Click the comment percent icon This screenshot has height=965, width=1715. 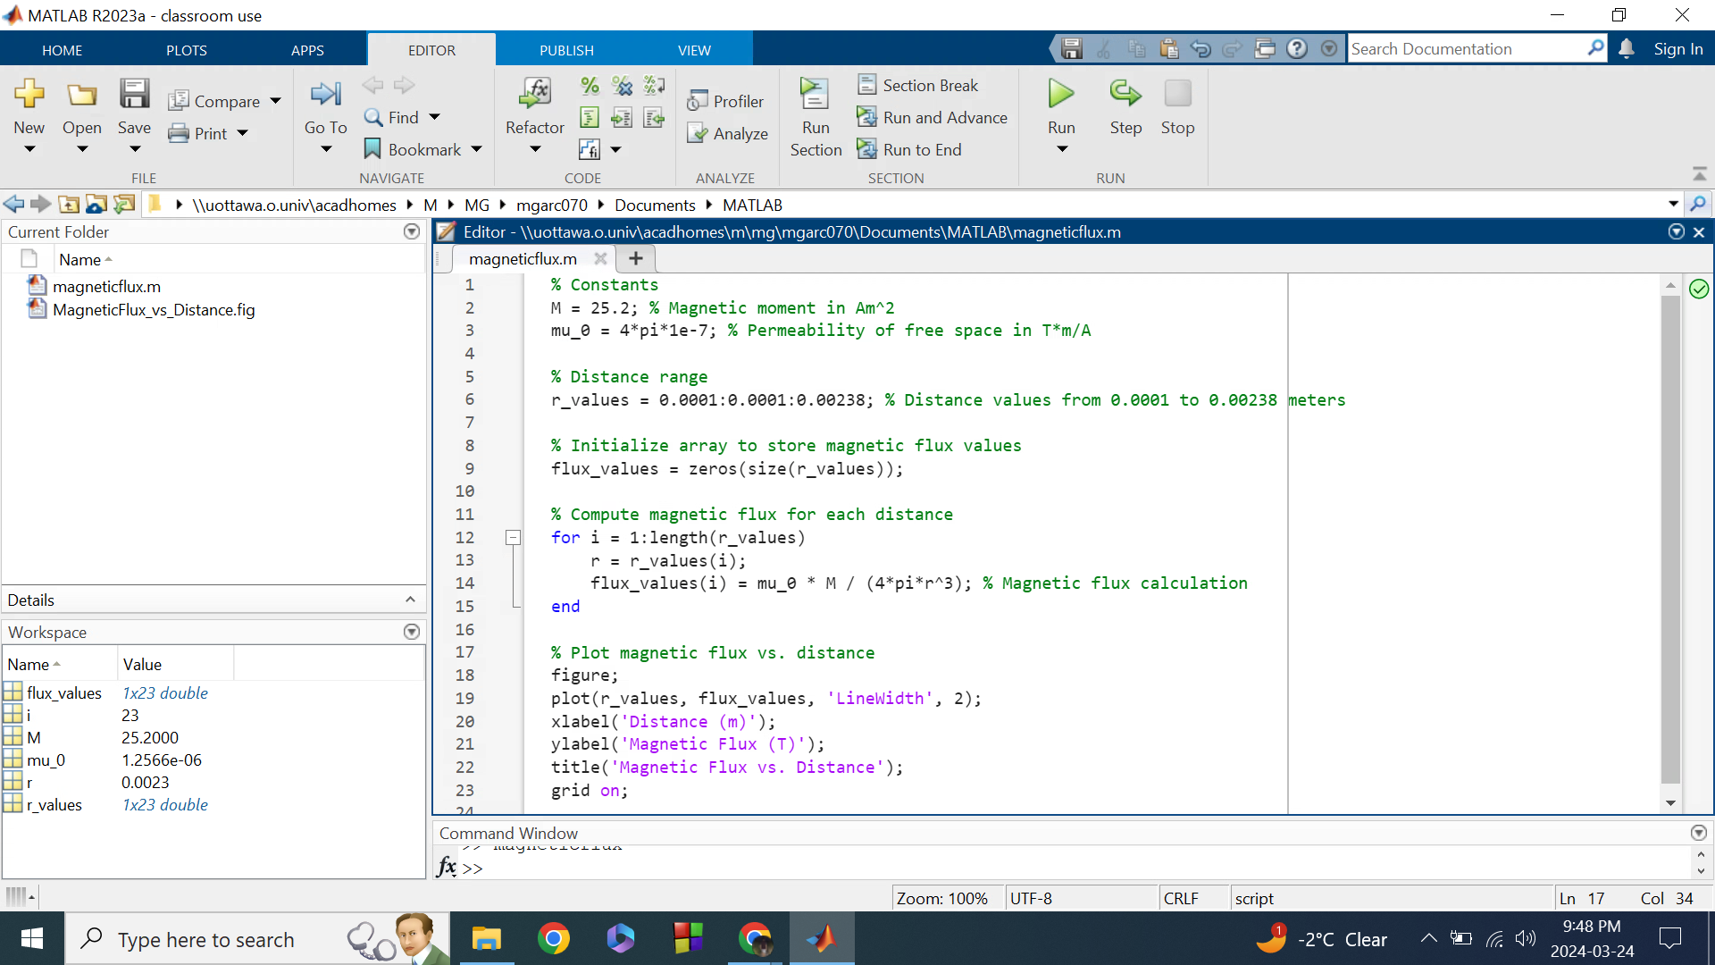click(590, 86)
